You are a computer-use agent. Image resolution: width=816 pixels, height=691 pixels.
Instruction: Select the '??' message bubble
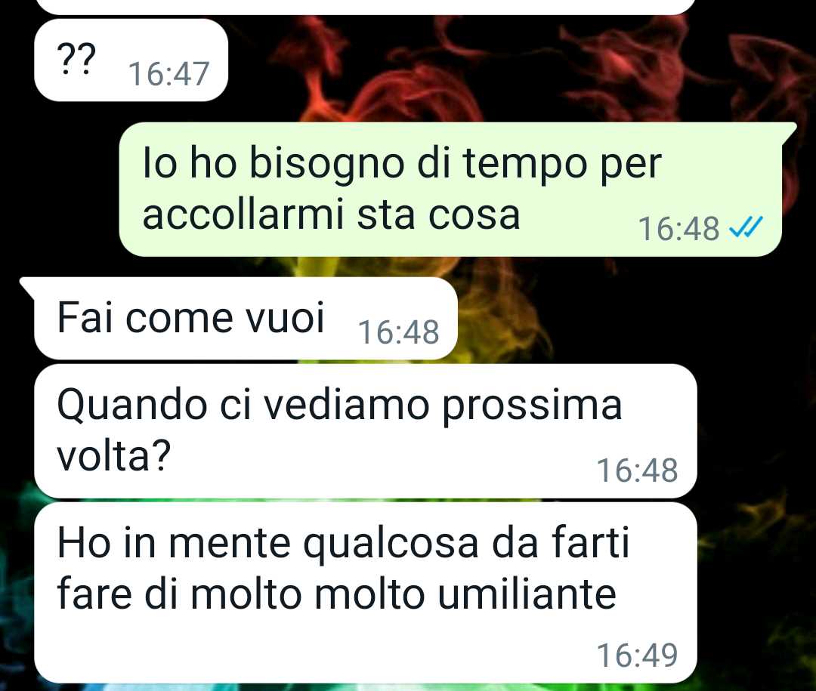[131, 60]
